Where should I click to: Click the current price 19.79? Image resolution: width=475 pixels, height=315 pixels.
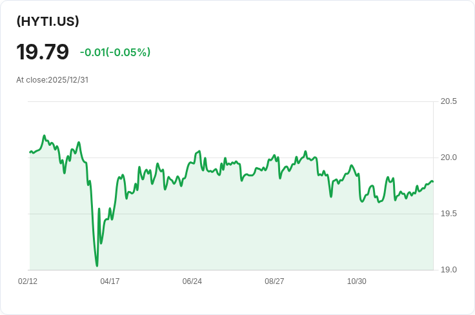pyautogui.click(x=43, y=52)
